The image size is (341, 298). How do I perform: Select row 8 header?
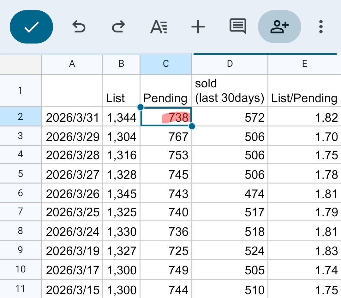[x=21, y=231]
